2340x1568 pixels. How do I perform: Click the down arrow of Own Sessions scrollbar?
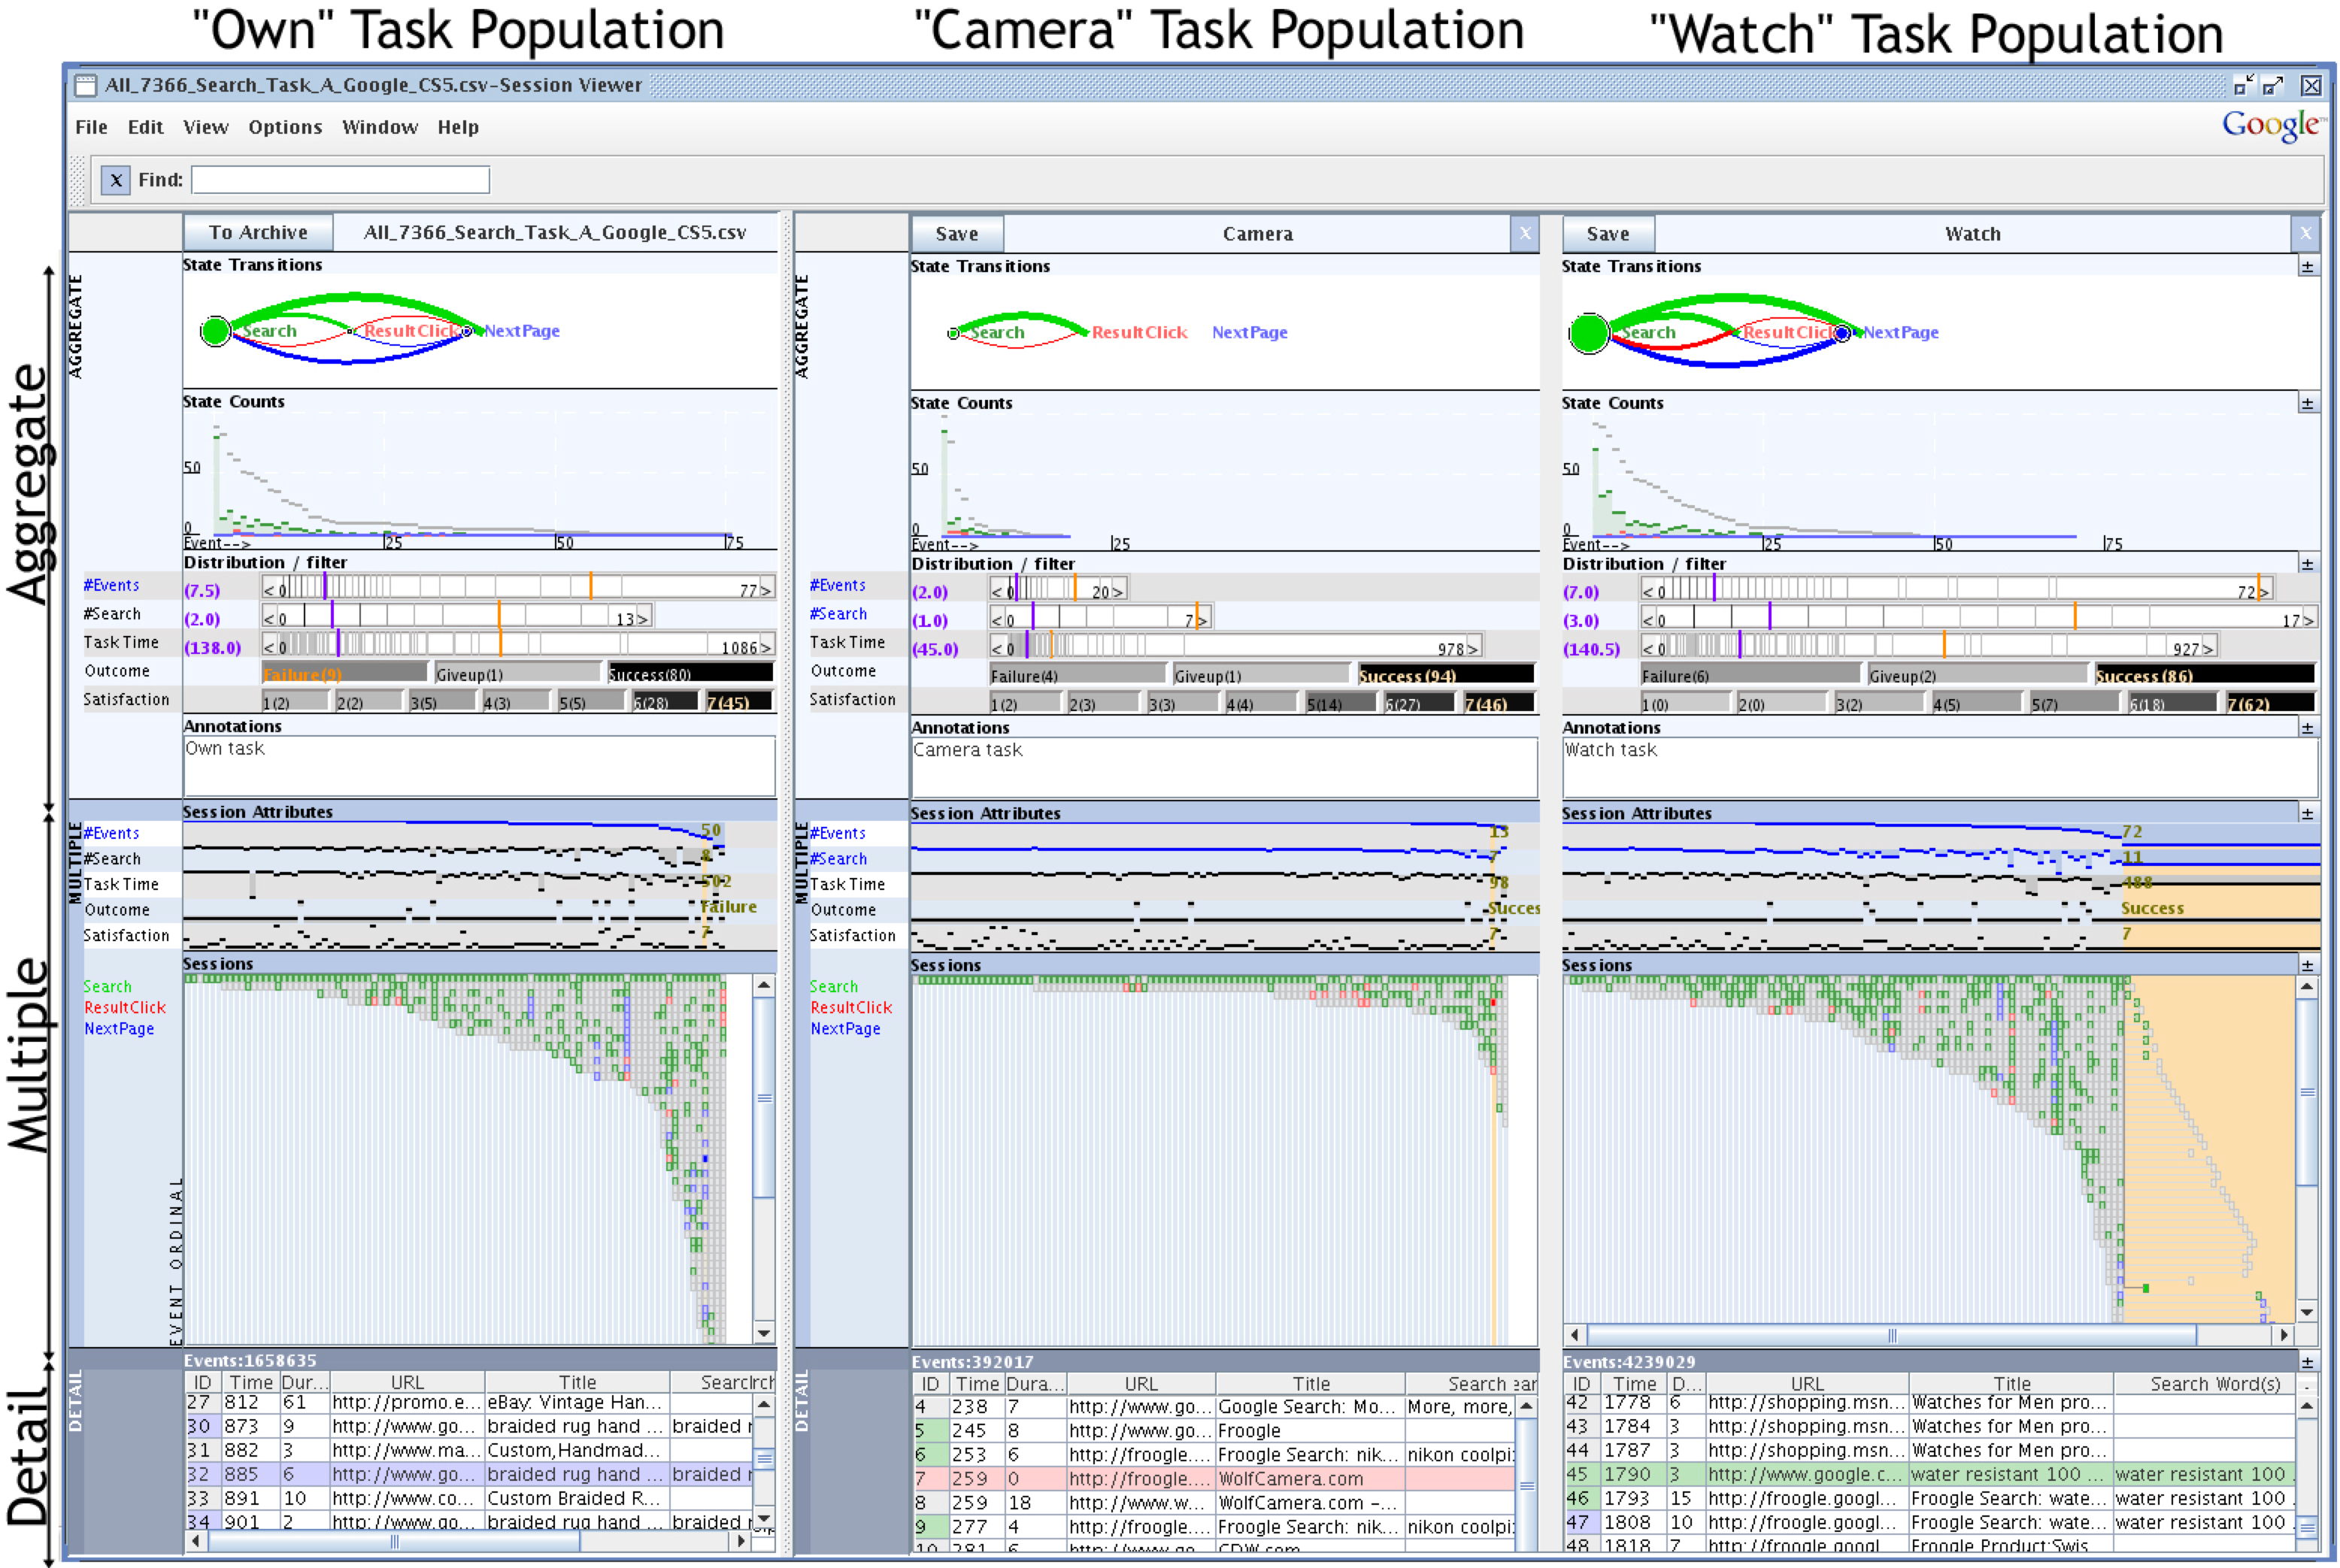(x=763, y=1332)
